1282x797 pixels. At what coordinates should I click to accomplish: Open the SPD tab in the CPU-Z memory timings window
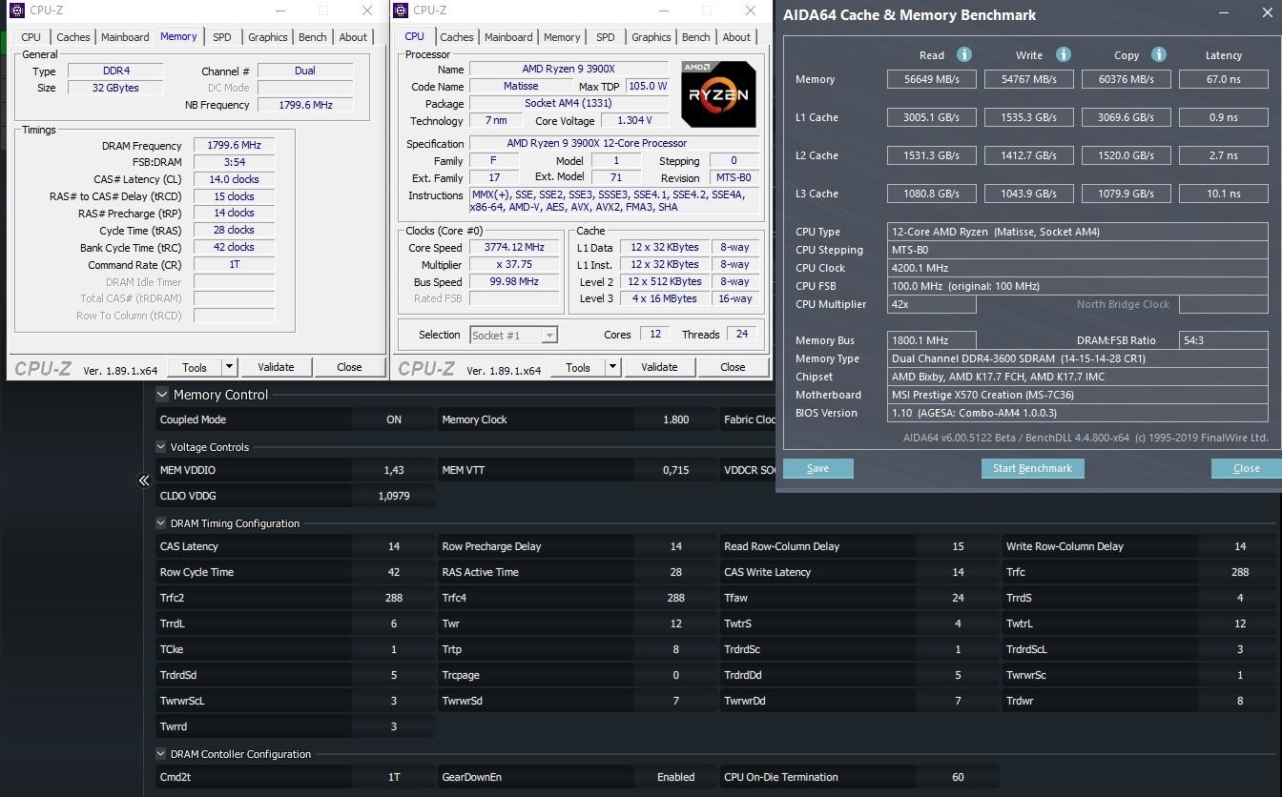point(221,37)
